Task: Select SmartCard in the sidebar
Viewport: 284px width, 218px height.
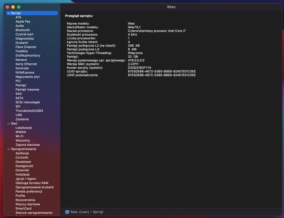Action: 24,209
